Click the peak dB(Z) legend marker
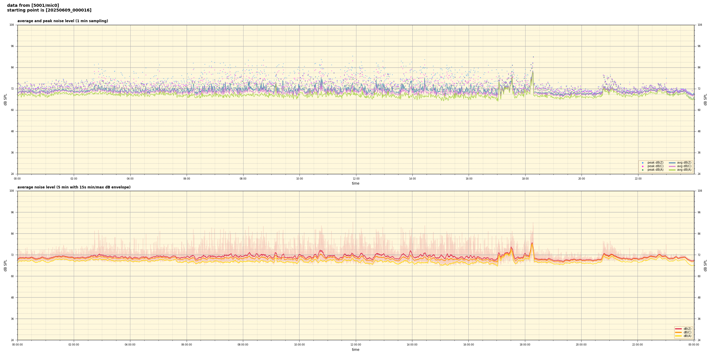This screenshot has width=711, height=355. [643, 163]
